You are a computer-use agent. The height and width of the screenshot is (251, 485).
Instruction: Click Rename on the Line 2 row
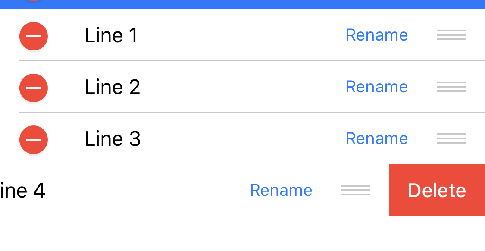pos(377,87)
